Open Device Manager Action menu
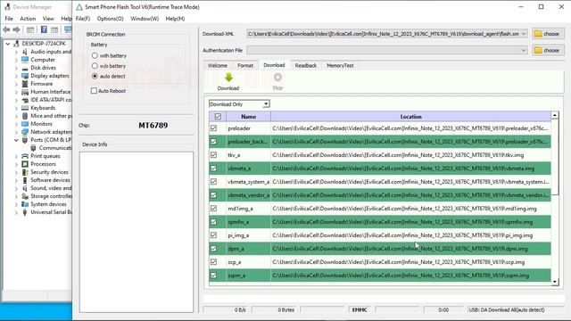The image size is (571, 321). tap(28, 19)
